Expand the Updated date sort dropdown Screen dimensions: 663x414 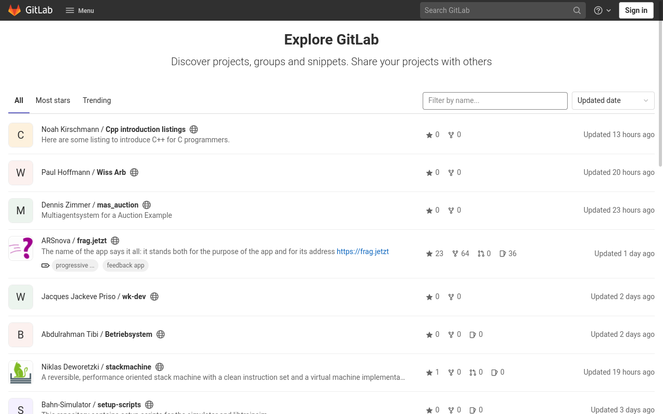pyautogui.click(x=613, y=100)
